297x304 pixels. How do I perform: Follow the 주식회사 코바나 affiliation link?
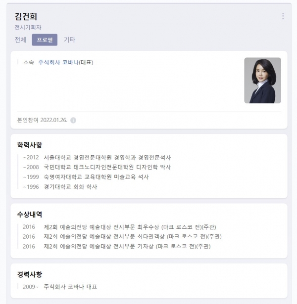(x=58, y=62)
